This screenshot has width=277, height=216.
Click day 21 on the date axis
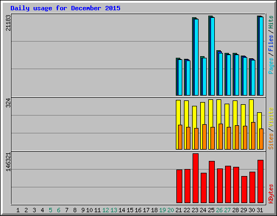tap(179, 210)
